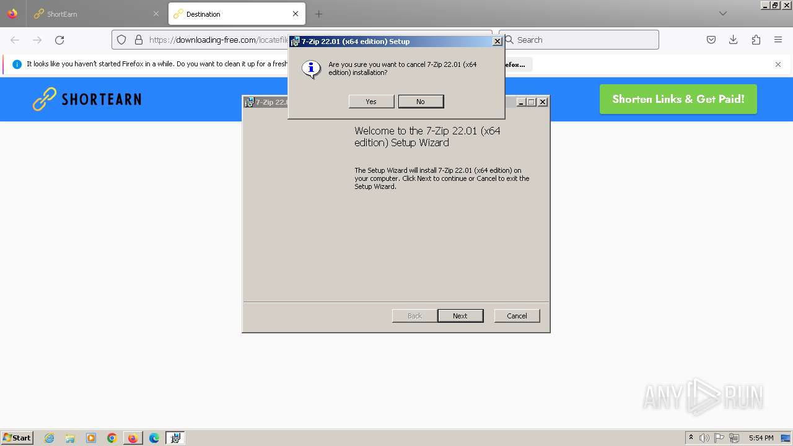The width and height of the screenshot is (793, 446).
Task: Open Windows Media Player taskbar icon
Action: (91, 438)
